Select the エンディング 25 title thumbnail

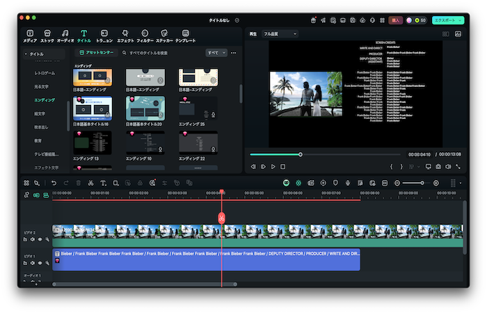click(198, 108)
